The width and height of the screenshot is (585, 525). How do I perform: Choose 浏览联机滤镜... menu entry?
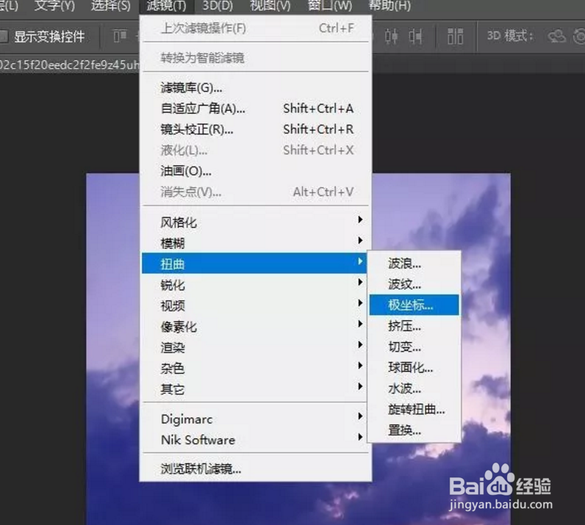click(256, 468)
